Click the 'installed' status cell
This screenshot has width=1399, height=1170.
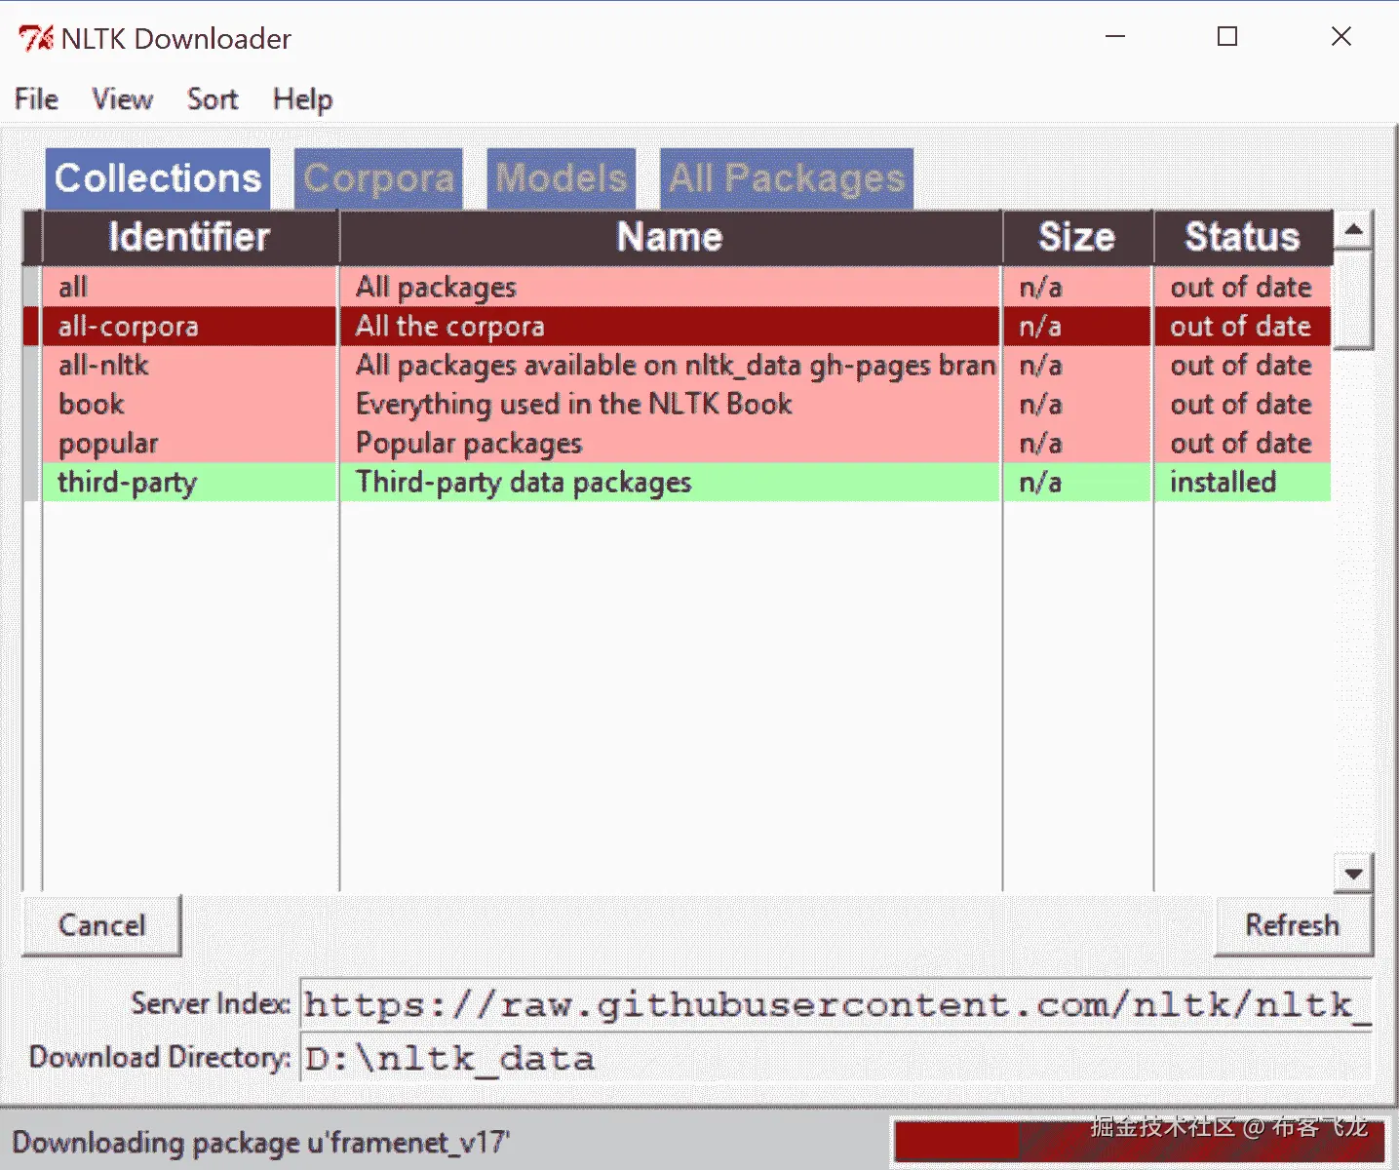1243,482
